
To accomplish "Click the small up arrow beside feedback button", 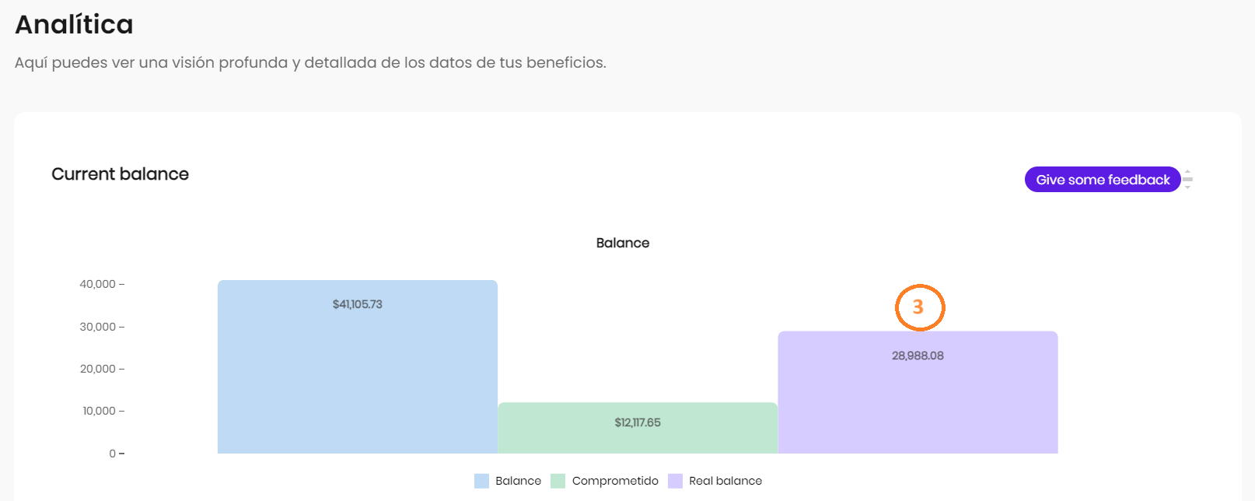I will click(1187, 172).
